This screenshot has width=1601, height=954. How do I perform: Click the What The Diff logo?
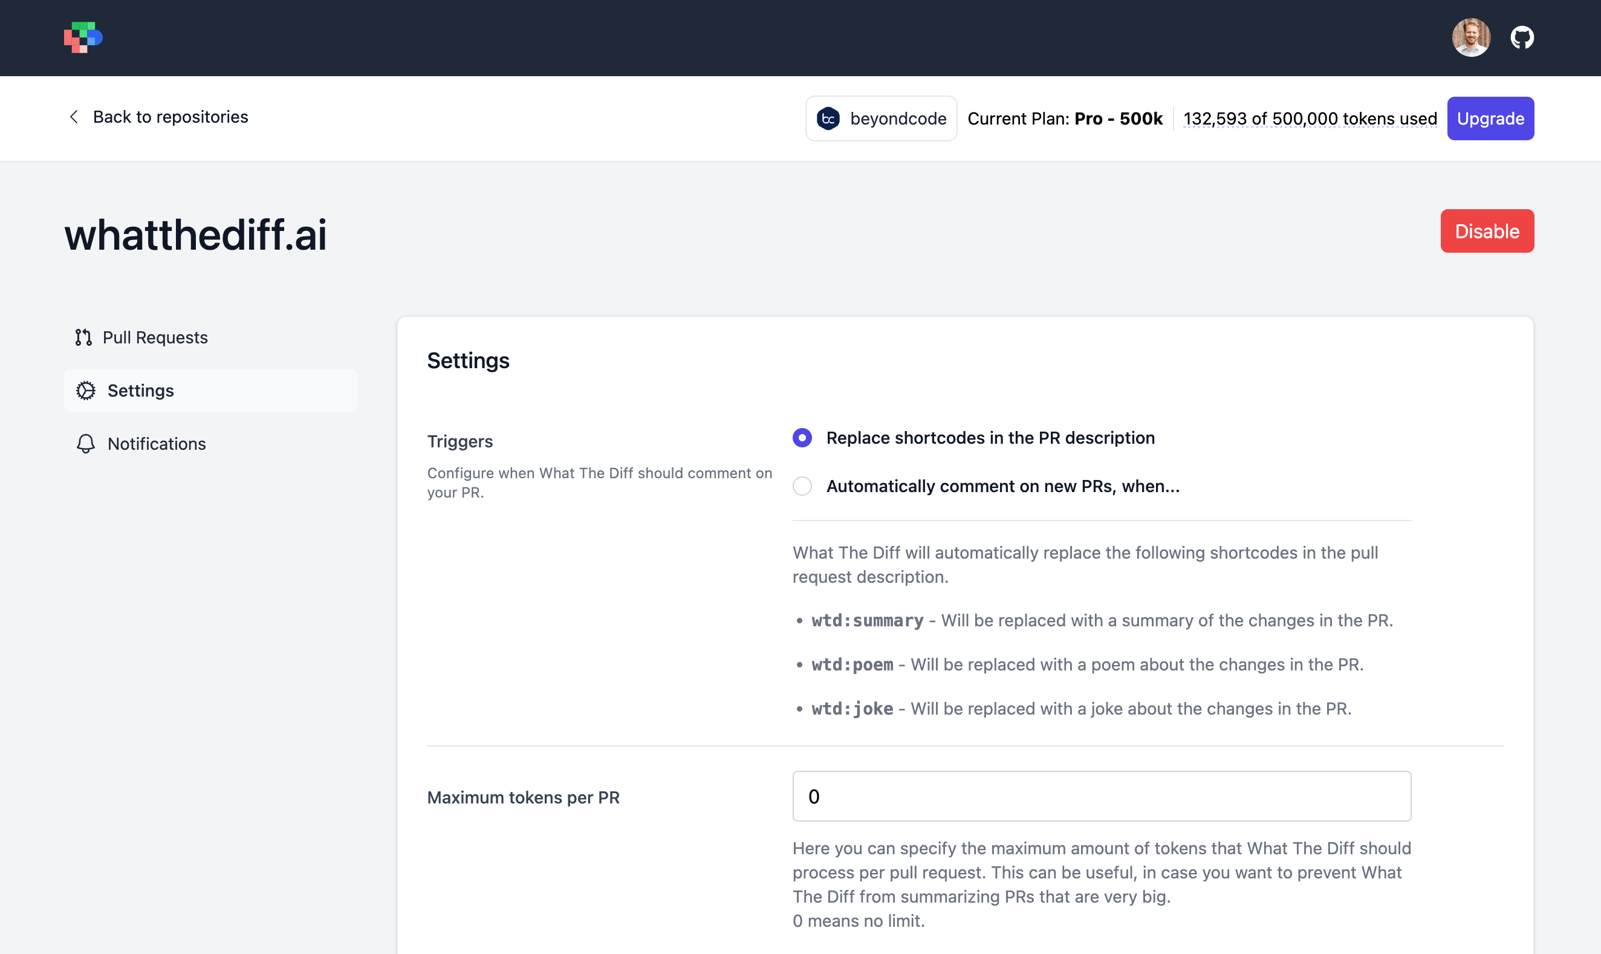(x=83, y=37)
